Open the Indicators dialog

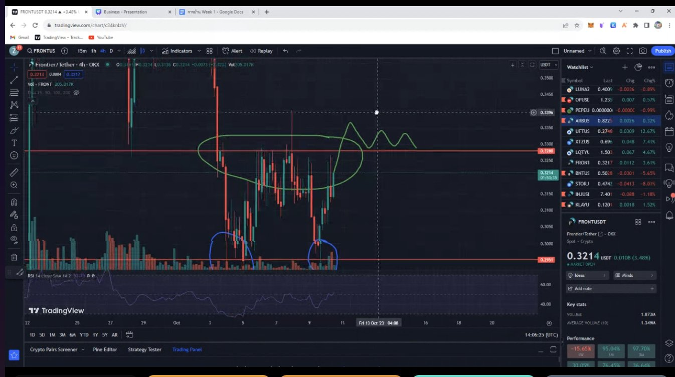(177, 51)
